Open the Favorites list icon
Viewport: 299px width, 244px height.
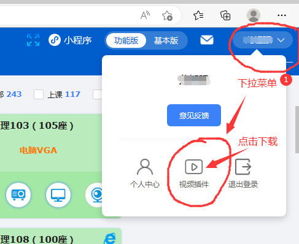tap(198, 15)
